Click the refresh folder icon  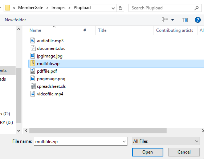121,8
